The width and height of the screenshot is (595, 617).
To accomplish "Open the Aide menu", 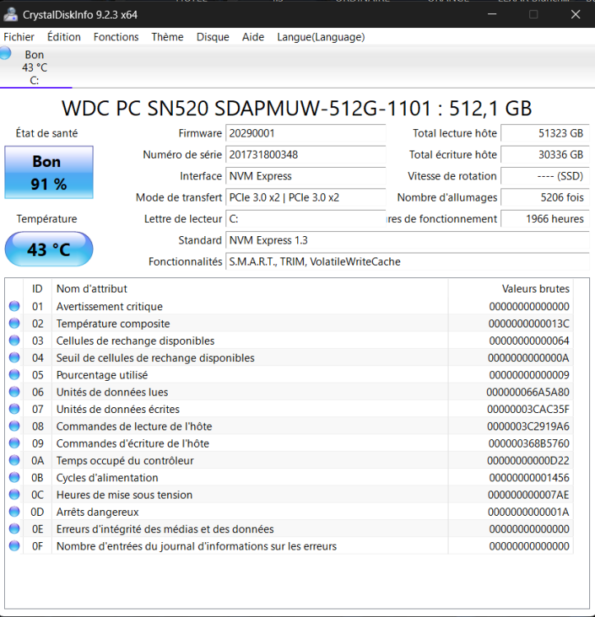I will pyautogui.click(x=253, y=37).
